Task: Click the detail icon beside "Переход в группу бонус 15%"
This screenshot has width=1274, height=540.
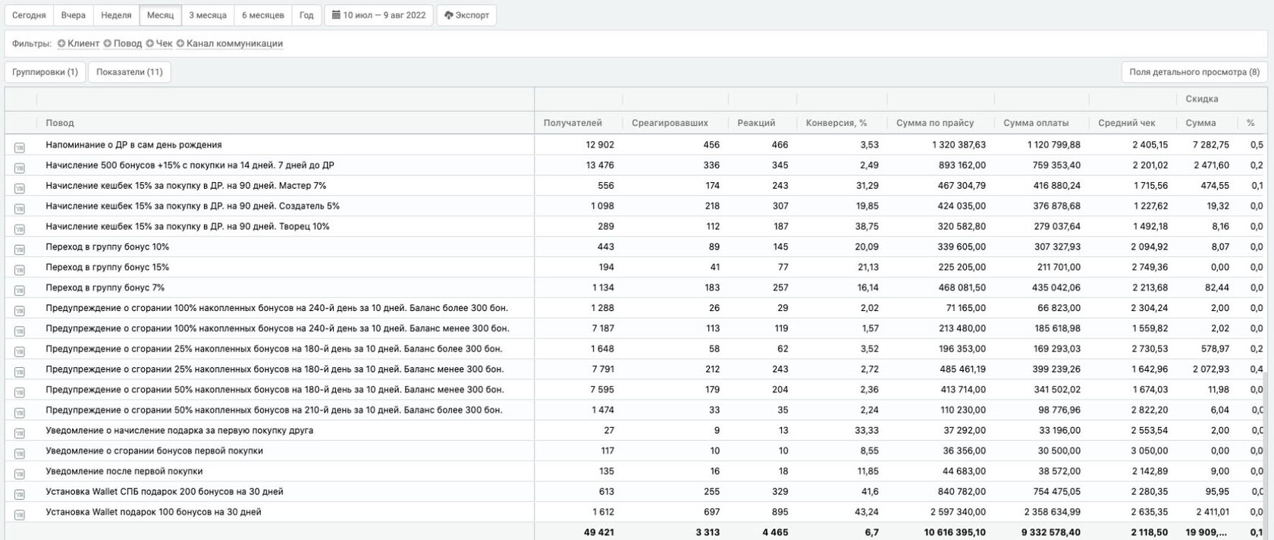Action: click(20, 269)
